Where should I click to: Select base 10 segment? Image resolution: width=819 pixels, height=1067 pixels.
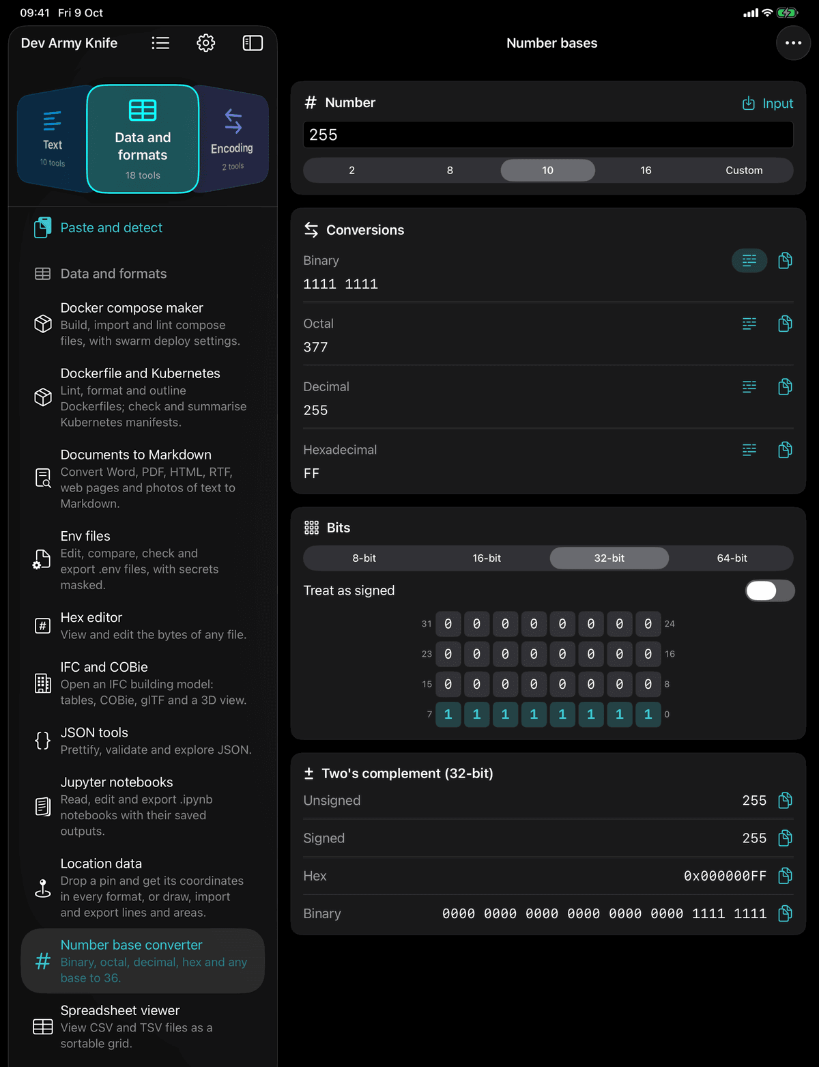tap(548, 170)
